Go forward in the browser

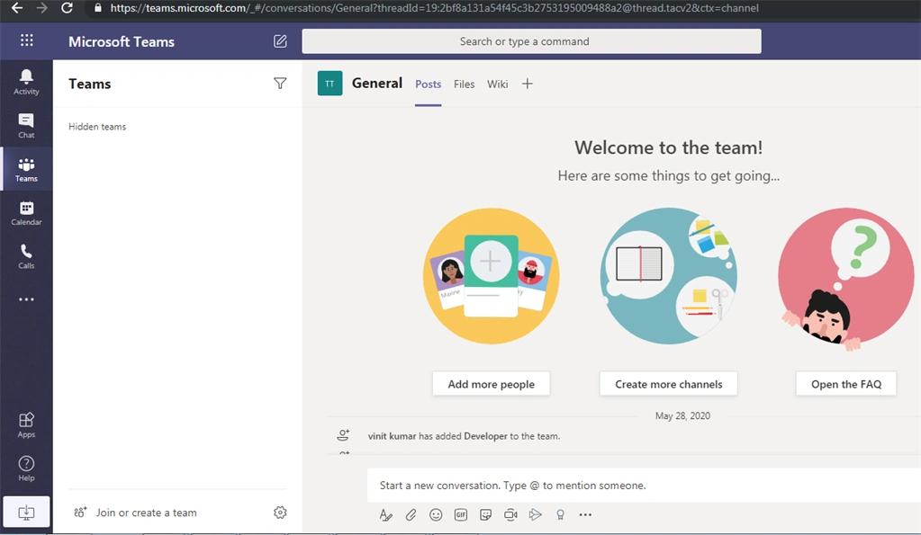coord(41,7)
